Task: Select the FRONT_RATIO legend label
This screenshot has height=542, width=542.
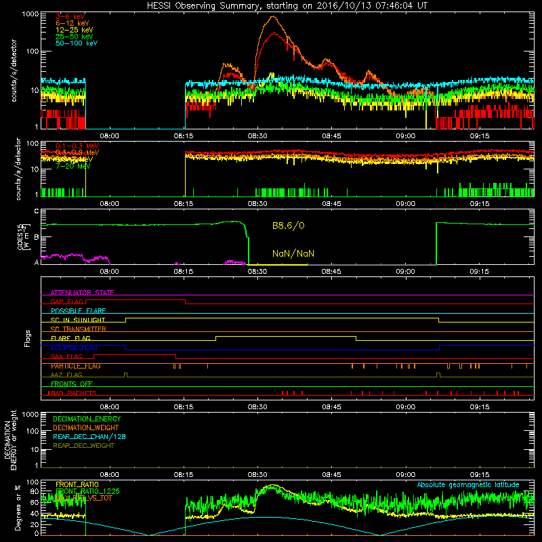Action: tap(77, 484)
